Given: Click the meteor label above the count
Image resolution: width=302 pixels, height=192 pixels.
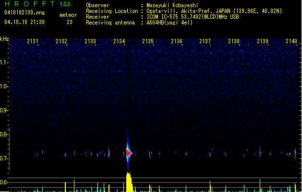Looking at the screenshot, I should point(68,15).
